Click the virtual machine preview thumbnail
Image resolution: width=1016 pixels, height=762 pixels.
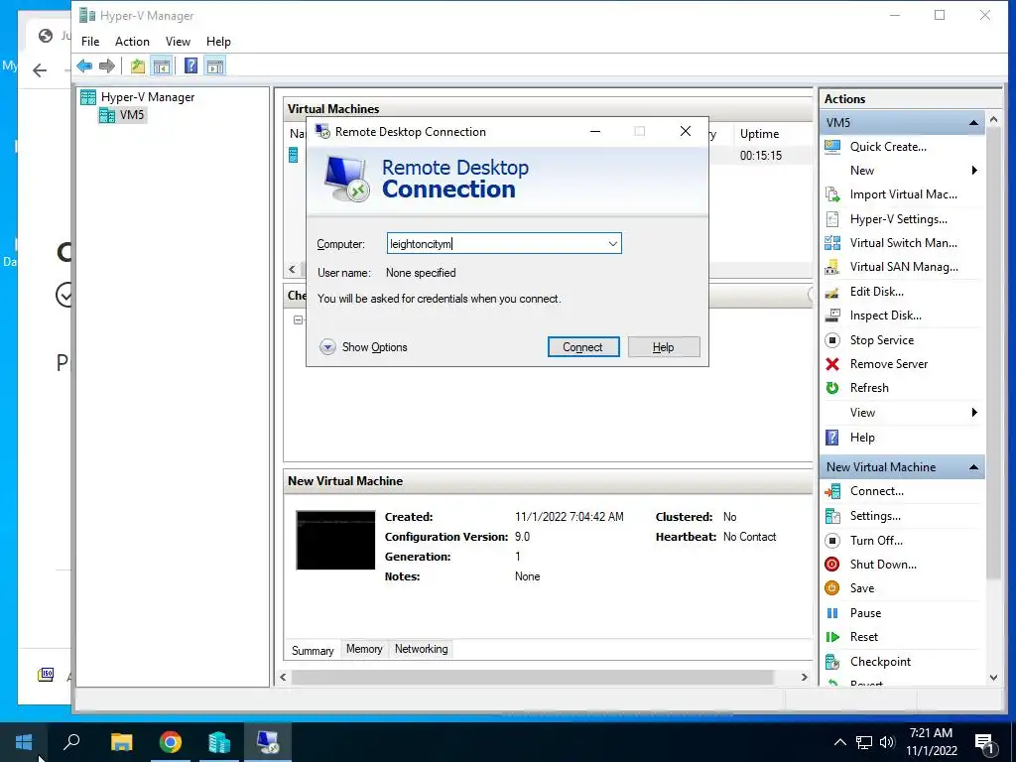click(335, 541)
